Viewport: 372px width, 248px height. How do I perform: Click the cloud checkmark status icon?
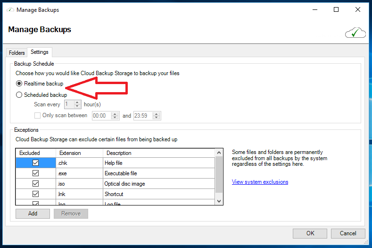pyautogui.click(x=355, y=33)
